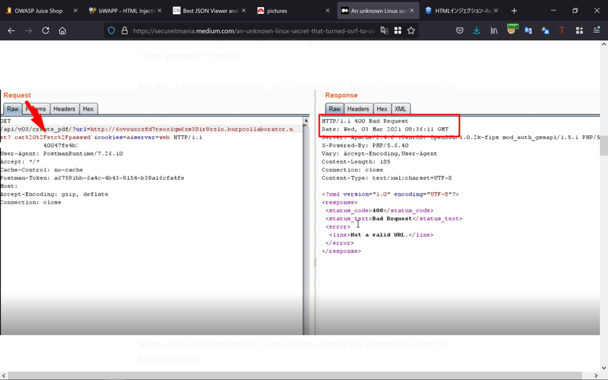
Task: Click the Cache-Control: no-cache line
Action: point(42,170)
